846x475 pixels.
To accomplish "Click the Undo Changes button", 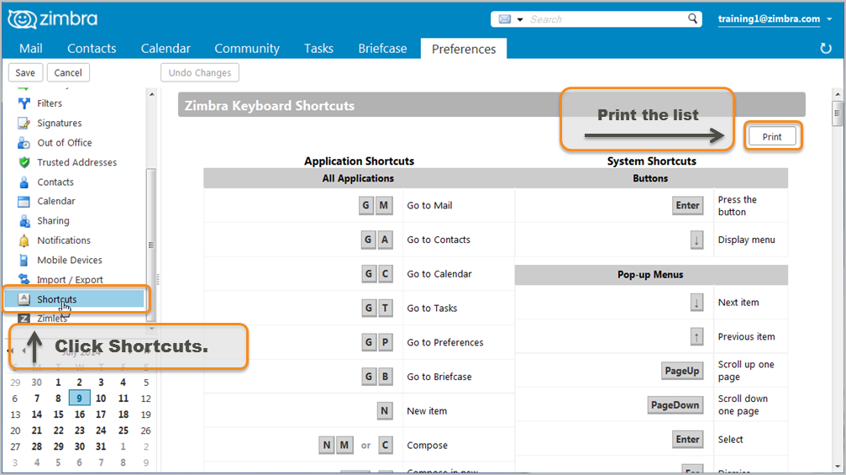I will pos(200,72).
